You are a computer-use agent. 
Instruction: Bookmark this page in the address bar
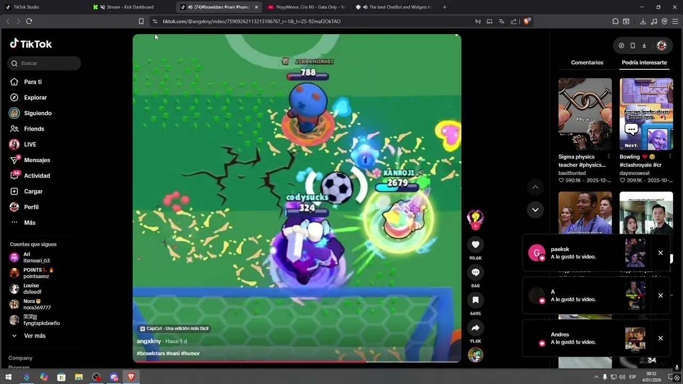pyautogui.click(x=141, y=21)
